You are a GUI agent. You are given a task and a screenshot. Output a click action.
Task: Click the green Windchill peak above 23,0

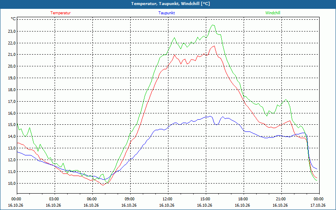(213, 25)
